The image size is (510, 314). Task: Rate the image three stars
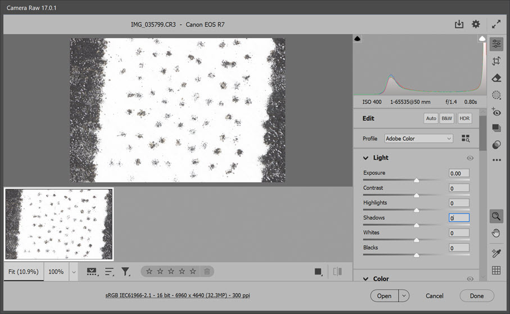[x=171, y=271]
